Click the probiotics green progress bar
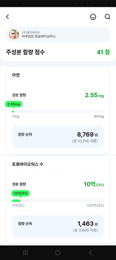The image size is (116, 260). click(x=16, y=201)
